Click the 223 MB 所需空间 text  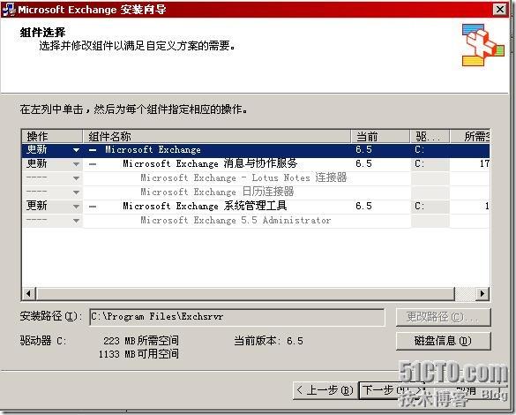pyautogui.click(x=141, y=341)
